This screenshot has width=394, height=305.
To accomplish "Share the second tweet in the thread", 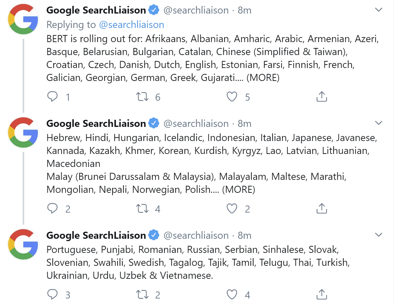I will [322, 209].
